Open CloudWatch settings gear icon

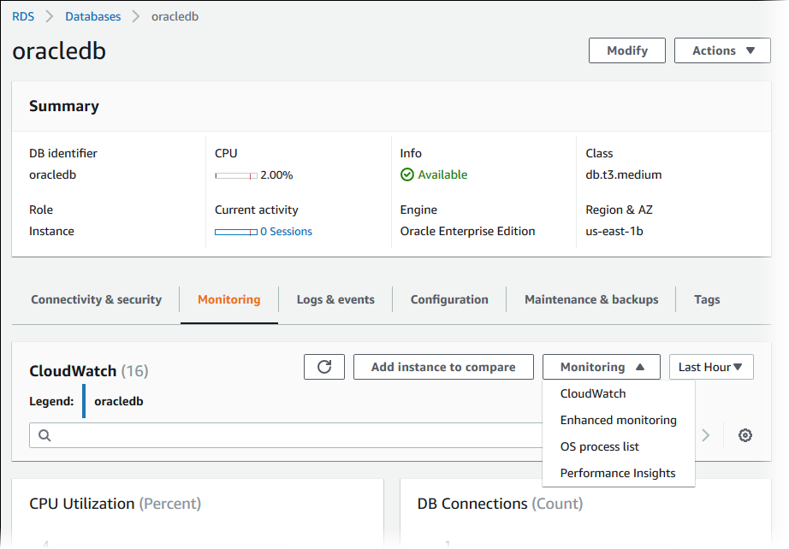(x=745, y=435)
